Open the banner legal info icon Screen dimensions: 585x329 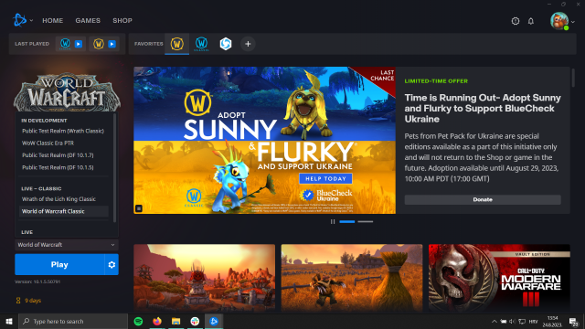click(139, 208)
